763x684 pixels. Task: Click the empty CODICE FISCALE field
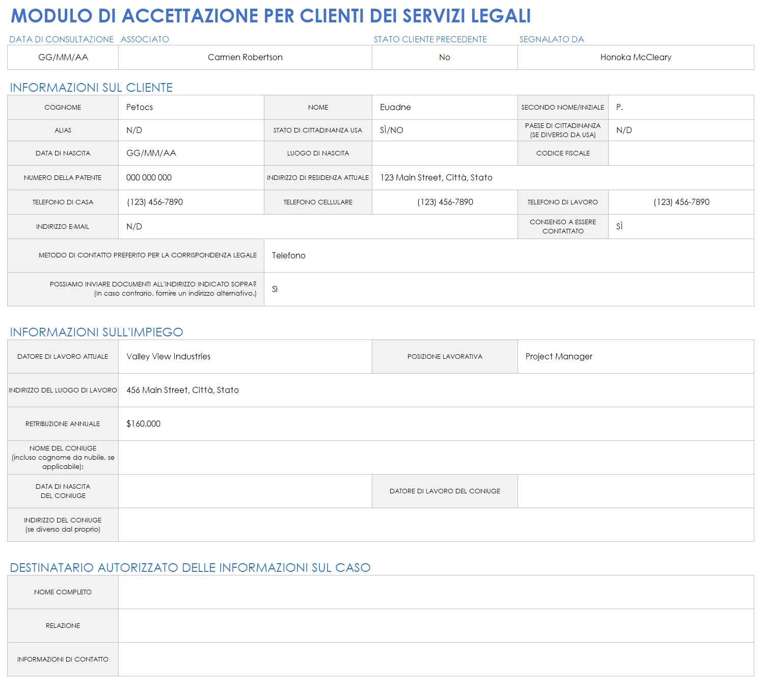pos(681,153)
